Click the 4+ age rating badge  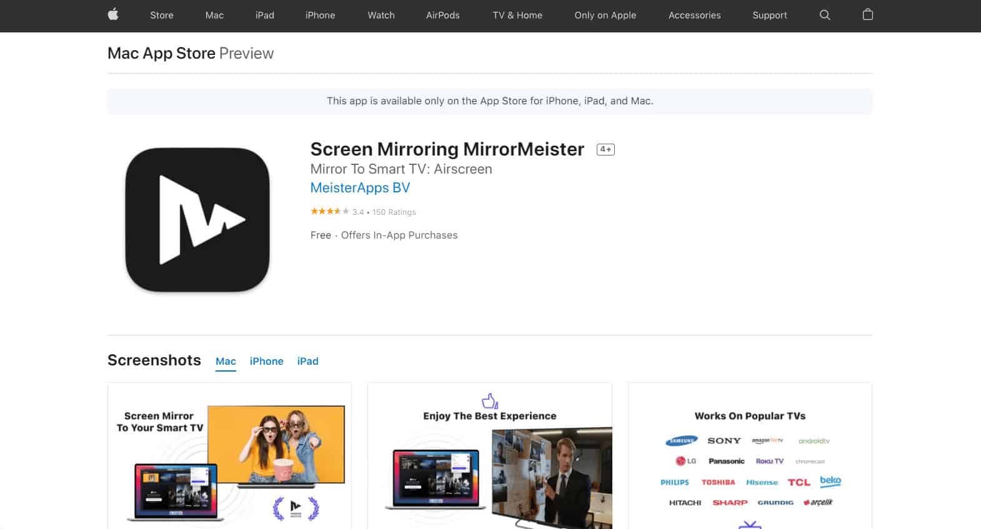pyautogui.click(x=605, y=149)
